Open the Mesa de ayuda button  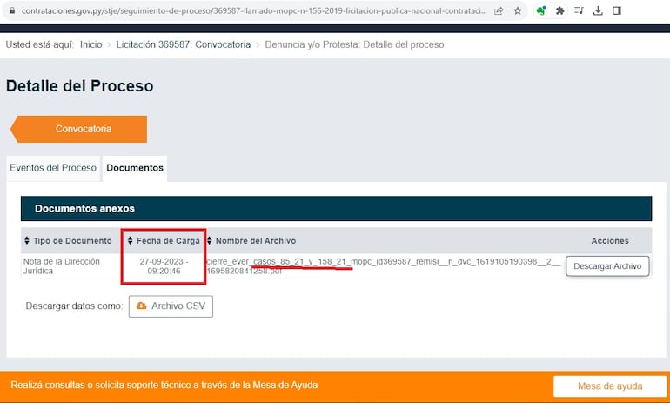point(610,386)
